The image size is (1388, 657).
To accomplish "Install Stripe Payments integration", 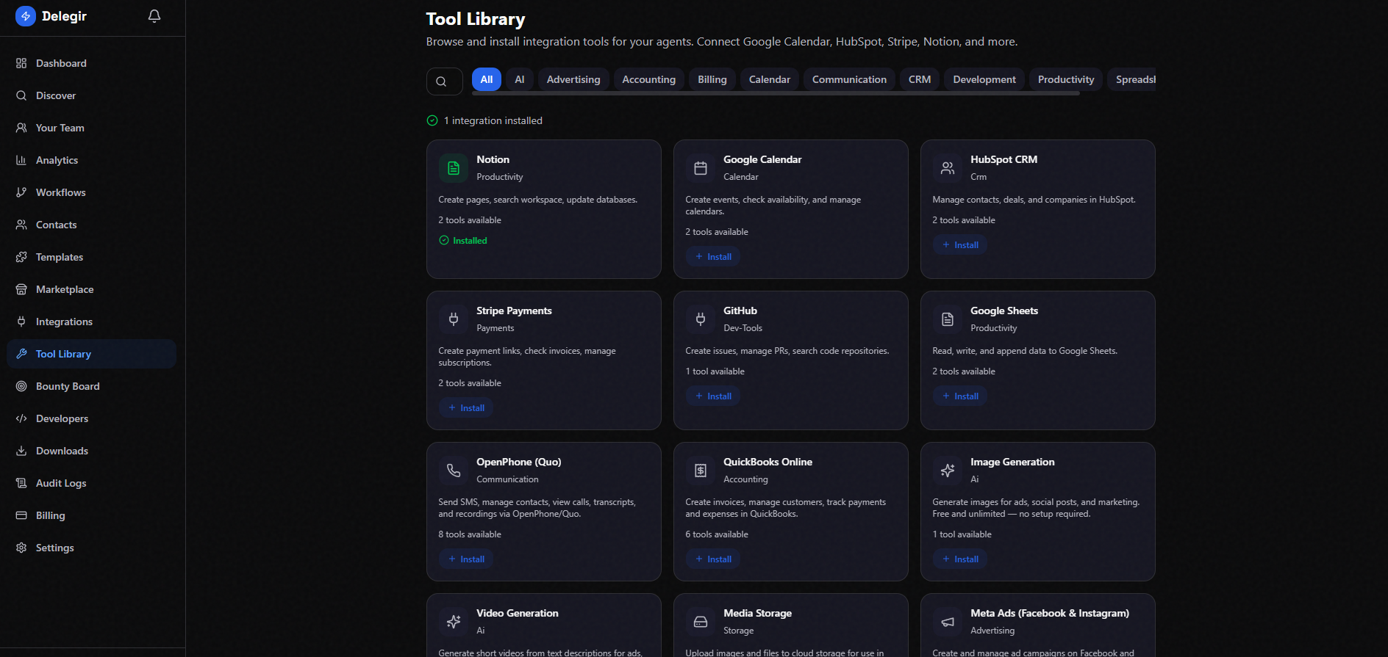I will 466,408.
